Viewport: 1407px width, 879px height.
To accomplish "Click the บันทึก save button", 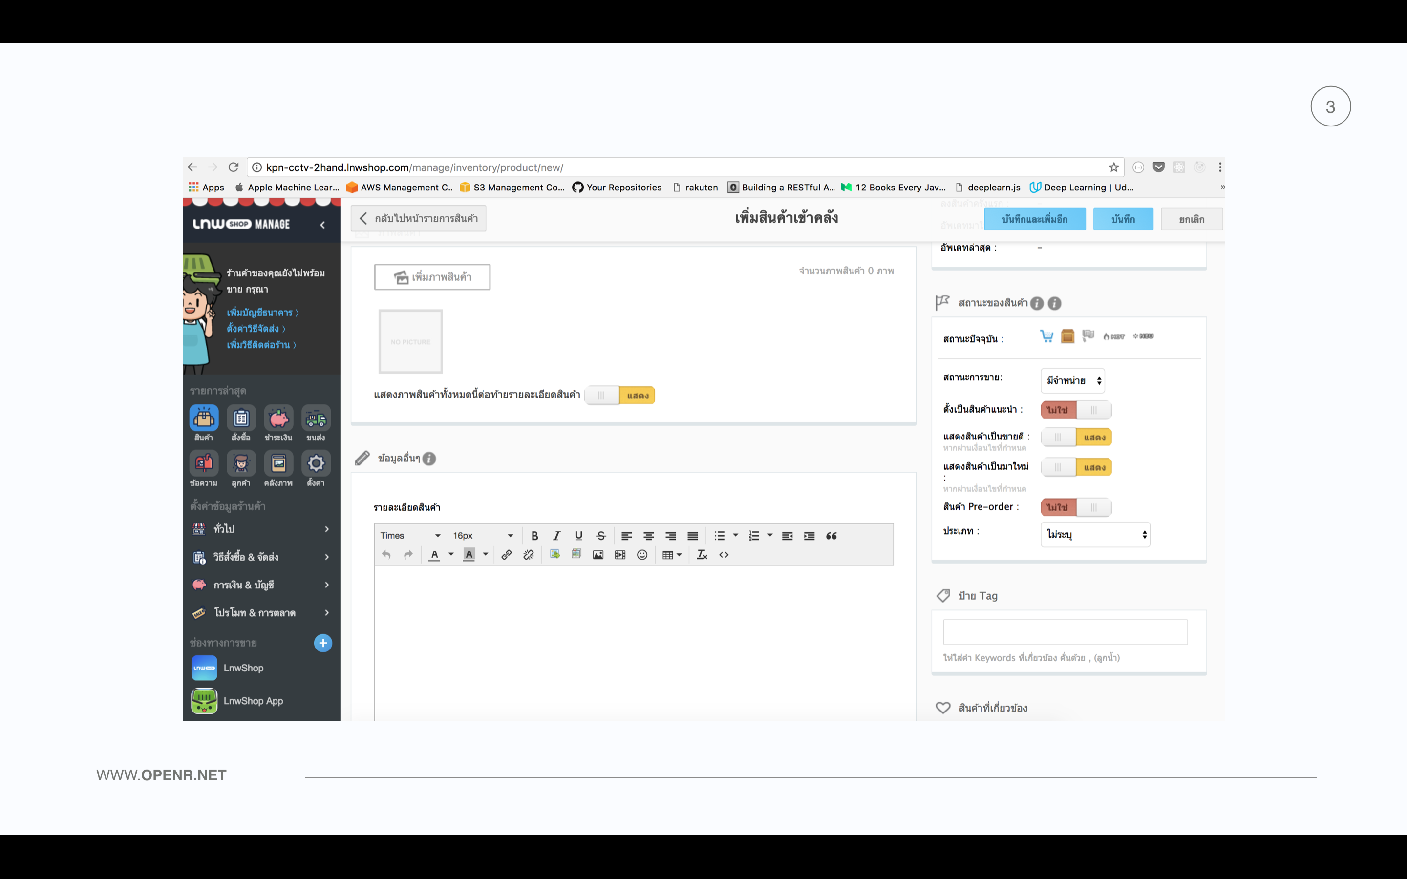I will point(1123,219).
